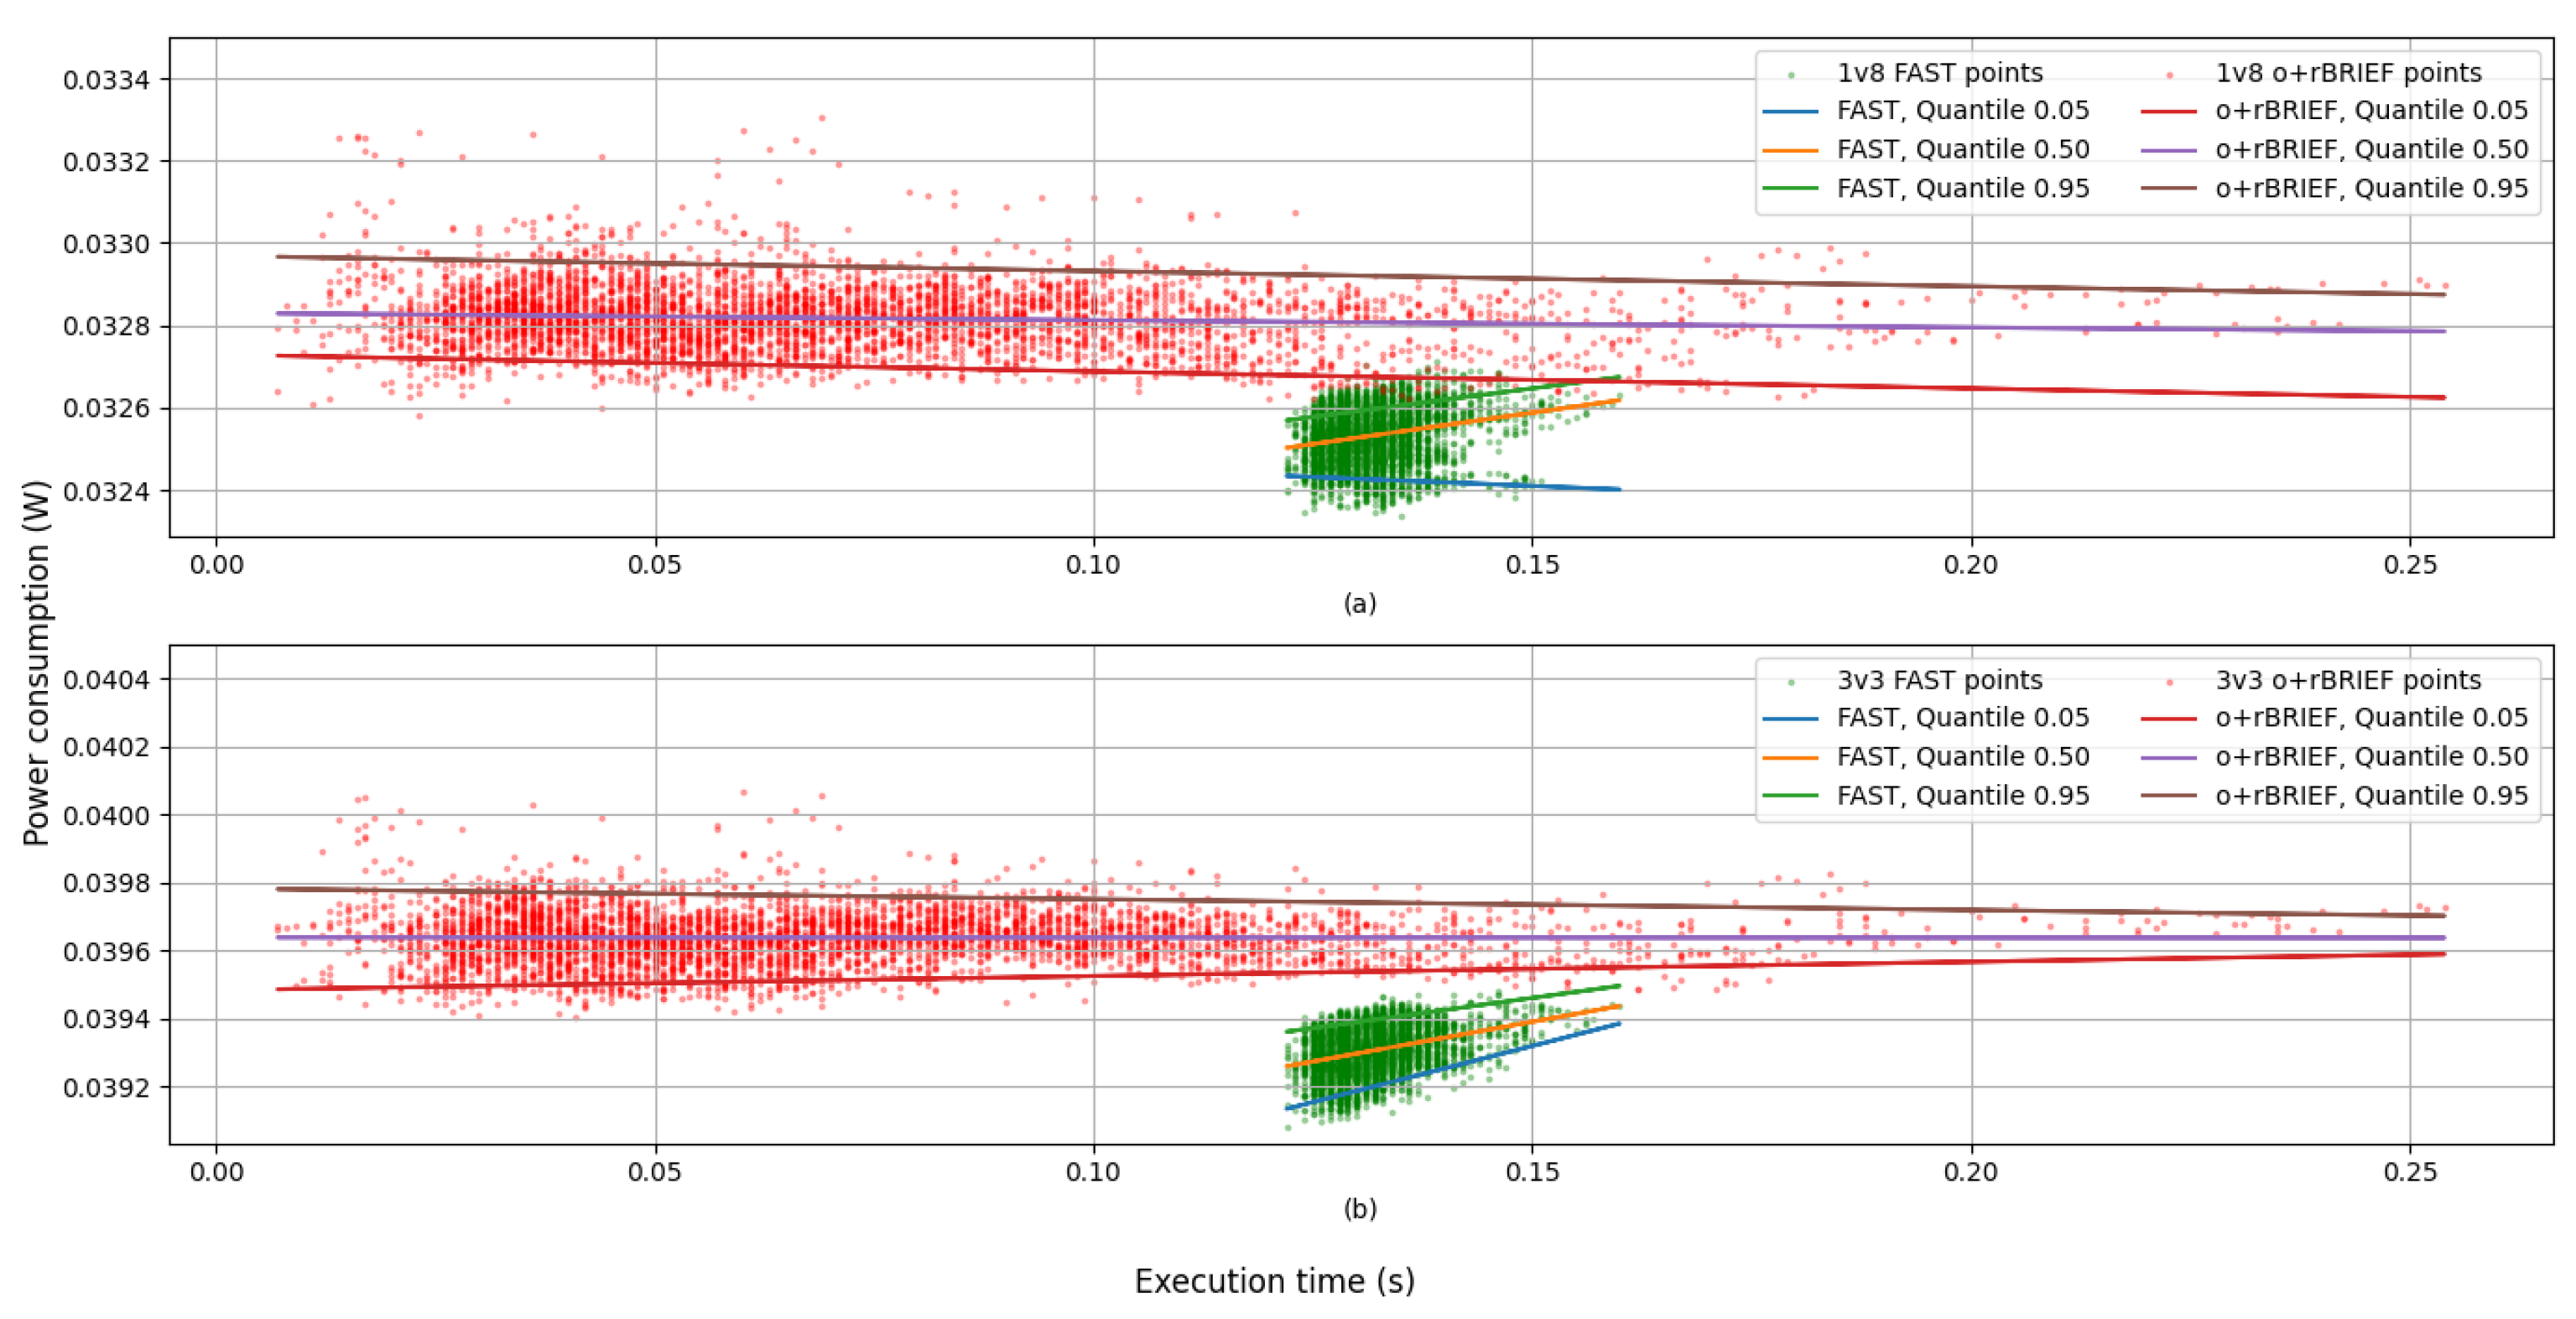Click x-axis tick 0.25 under plot (a)
This screenshot has width=2576, height=1319.
[2410, 565]
